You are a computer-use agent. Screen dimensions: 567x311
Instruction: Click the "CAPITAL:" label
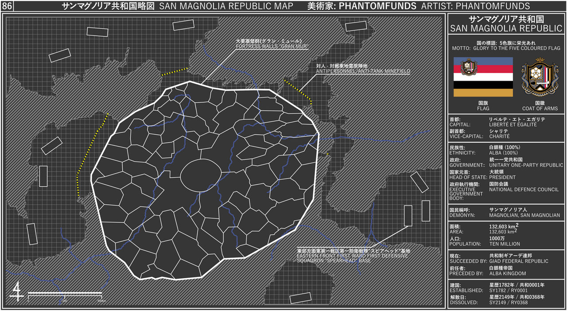[461, 125]
